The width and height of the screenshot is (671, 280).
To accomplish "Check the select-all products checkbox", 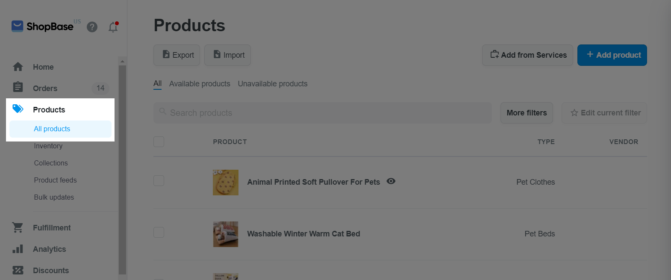I will click(159, 141).
